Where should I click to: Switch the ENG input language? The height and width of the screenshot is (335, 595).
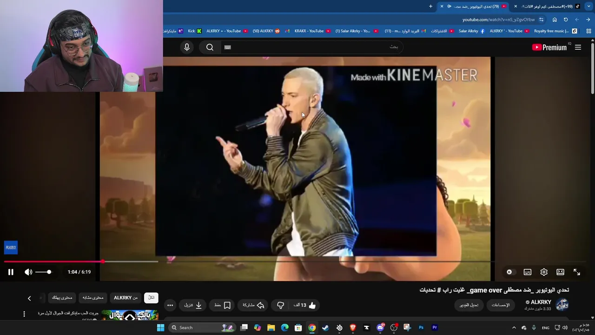click(545, 328)
